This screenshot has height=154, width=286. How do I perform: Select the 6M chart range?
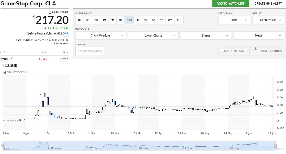point(121,20)
